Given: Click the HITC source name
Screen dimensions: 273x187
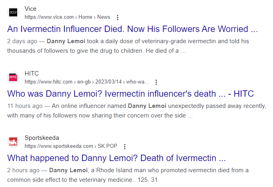Looking at the screenshot, I should (31, 74).
